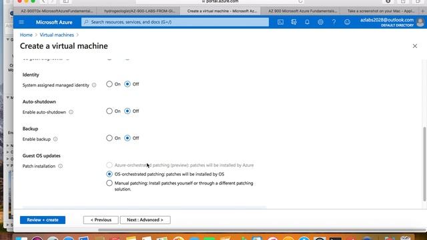Show the notifications bell
Screen dimensions: 427x240
[307, 22]
